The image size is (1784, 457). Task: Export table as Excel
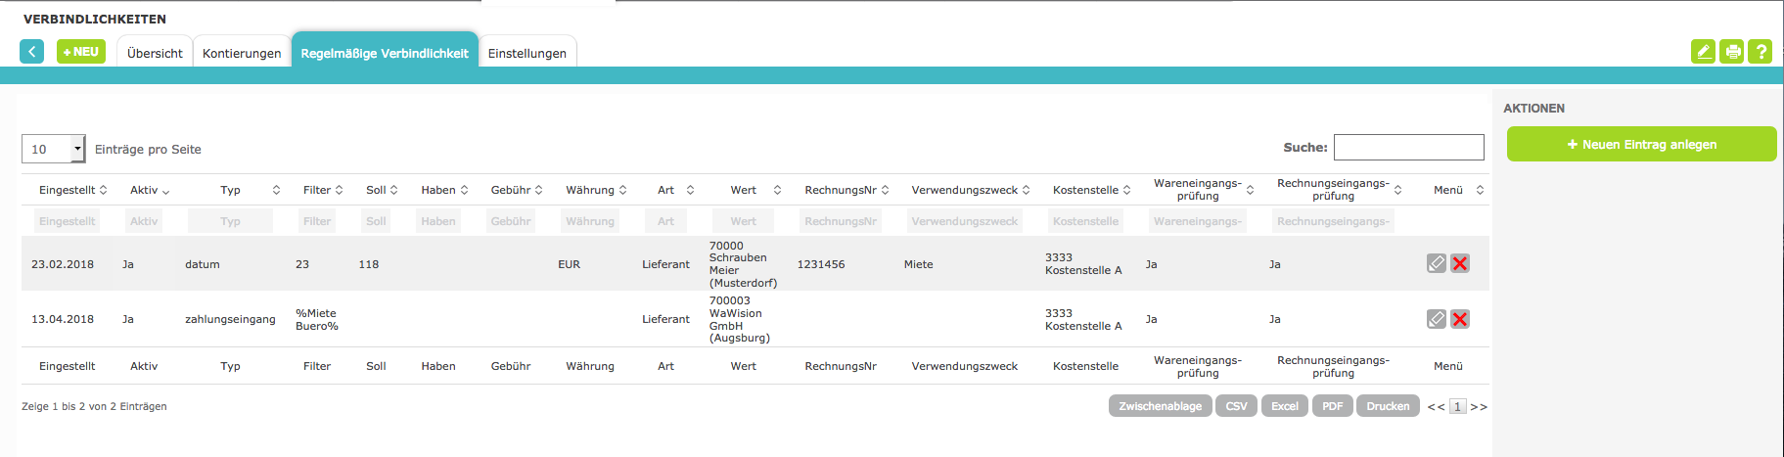click(1284, 406)
